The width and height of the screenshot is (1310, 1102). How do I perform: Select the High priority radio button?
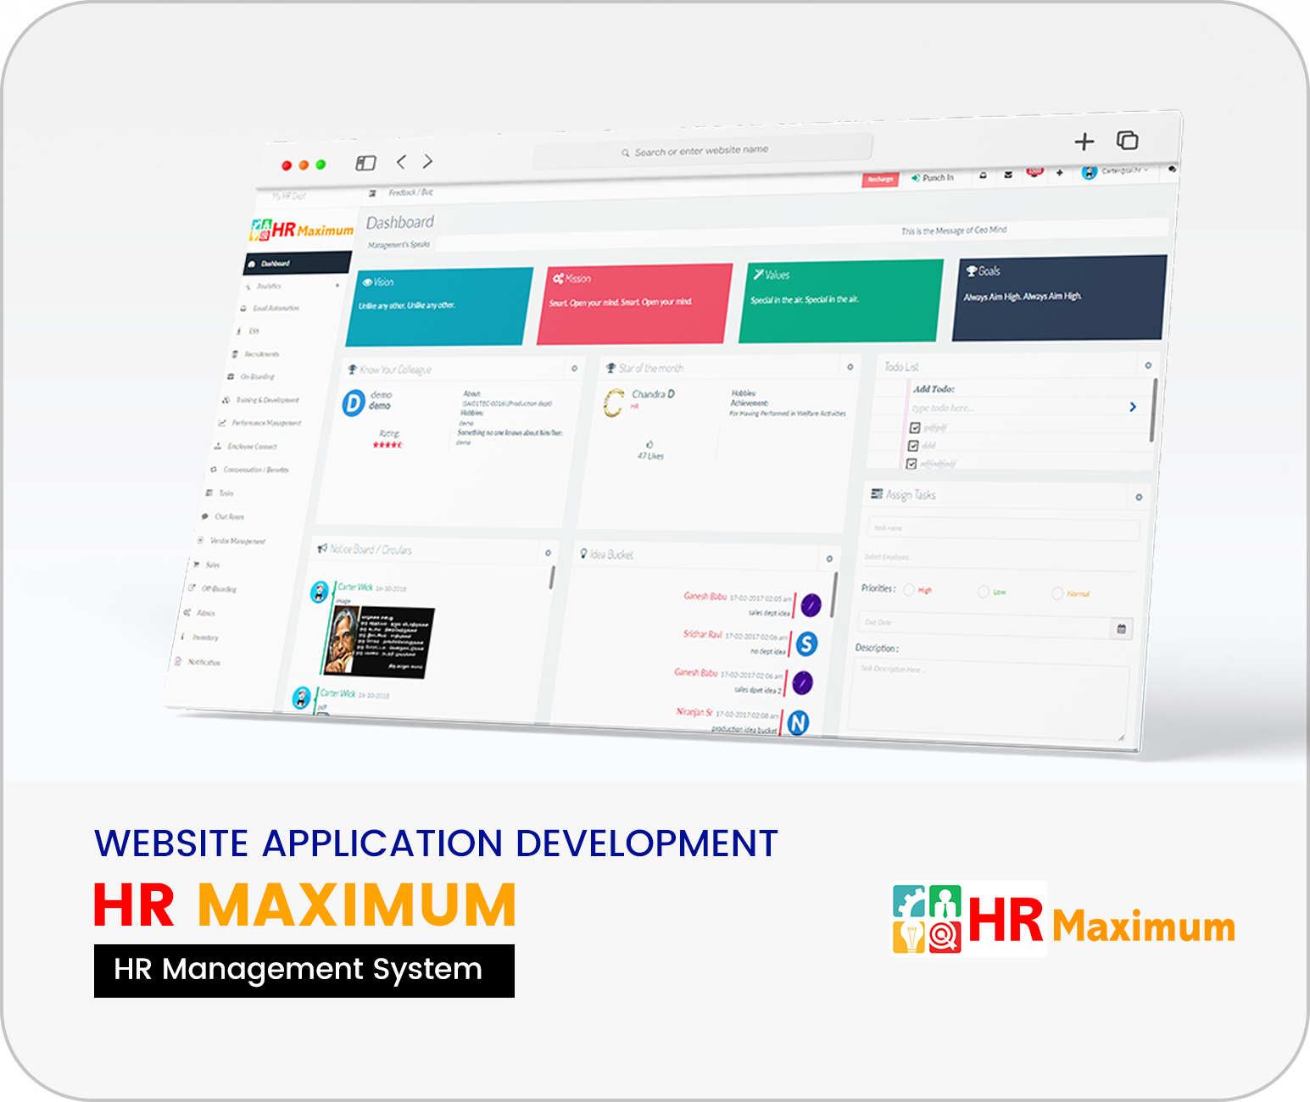click(909, 590)
